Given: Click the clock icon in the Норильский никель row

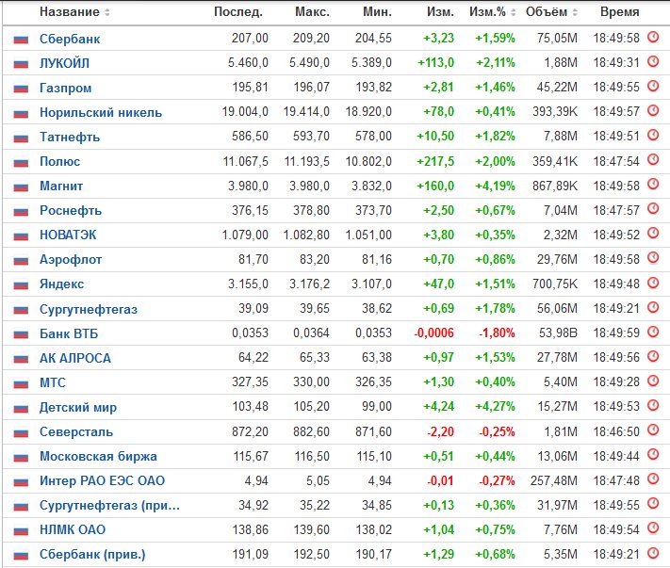Looking at the screenshot, I should (653, 110).
